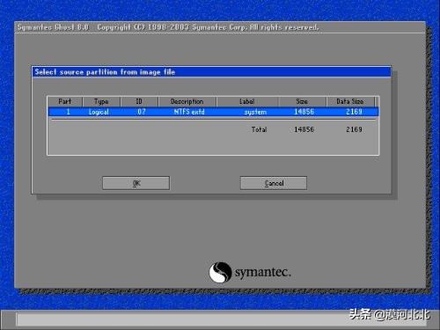Click the Label column header
This screenshot has height=330, width=440.
tap(247, 101)
